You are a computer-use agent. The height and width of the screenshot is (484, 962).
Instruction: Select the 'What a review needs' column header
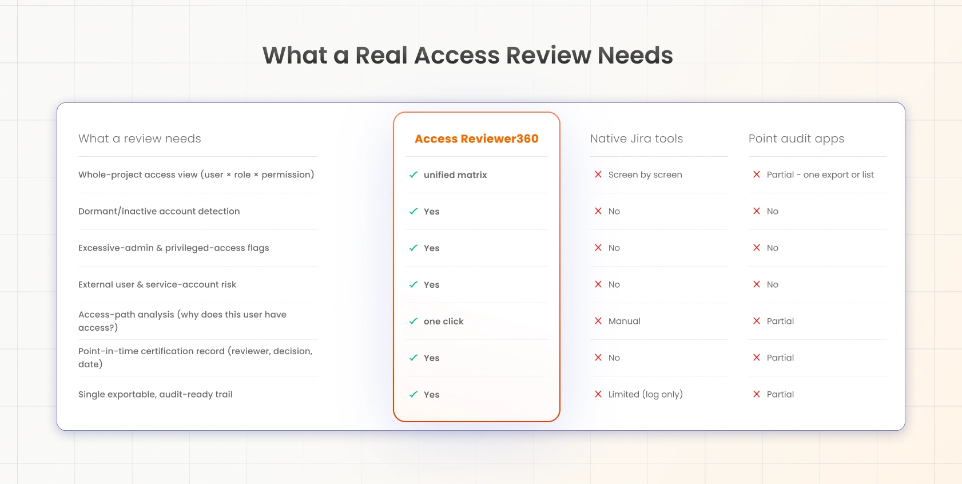[x=140, y=138]
